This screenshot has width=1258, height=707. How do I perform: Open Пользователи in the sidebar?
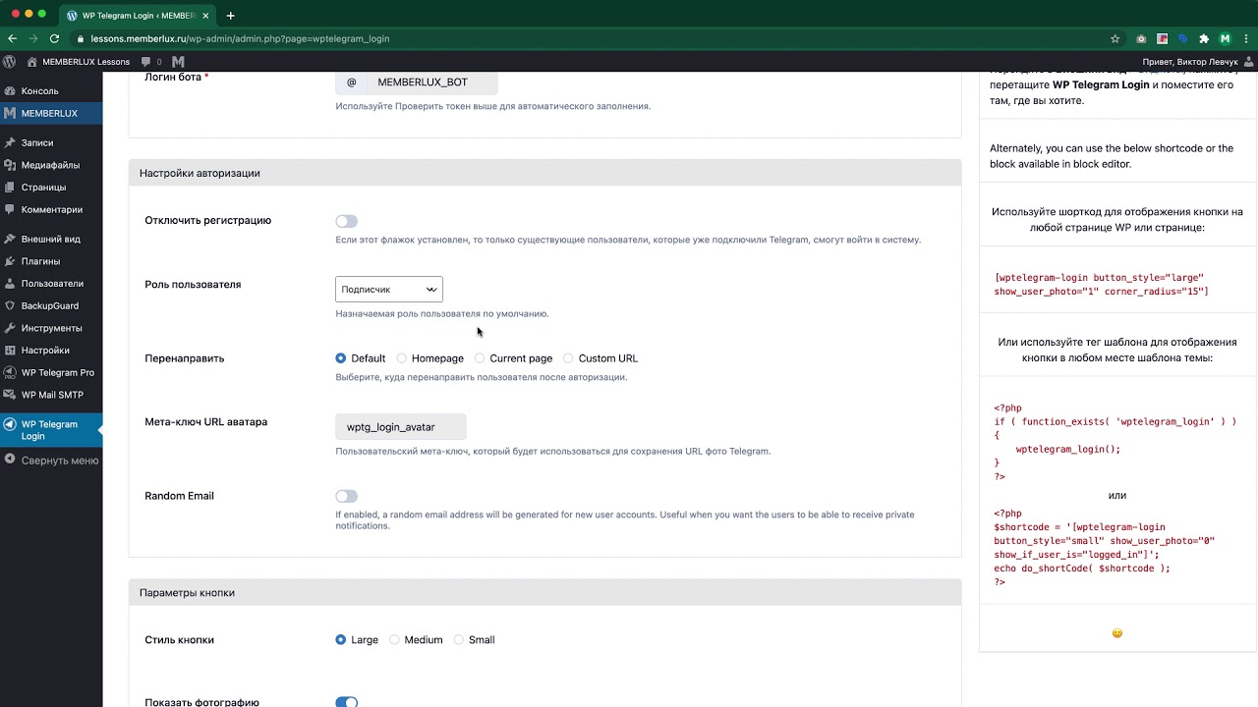51,283
